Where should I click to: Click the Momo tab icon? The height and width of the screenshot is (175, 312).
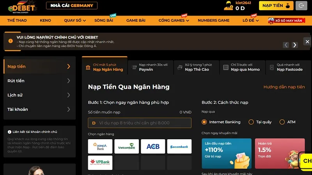226,67
